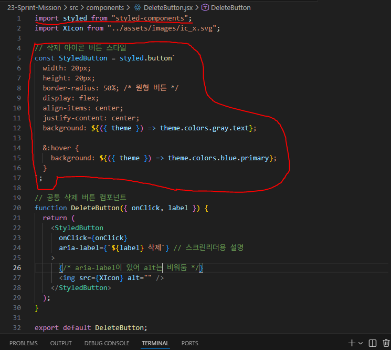Click theme.colors.blue.primary expression

218,158
